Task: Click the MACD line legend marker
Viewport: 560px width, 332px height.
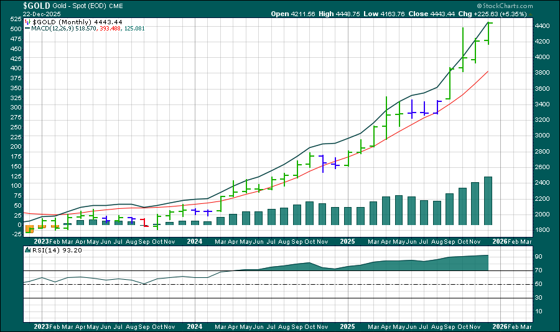Action: click(x=28, y=29)
